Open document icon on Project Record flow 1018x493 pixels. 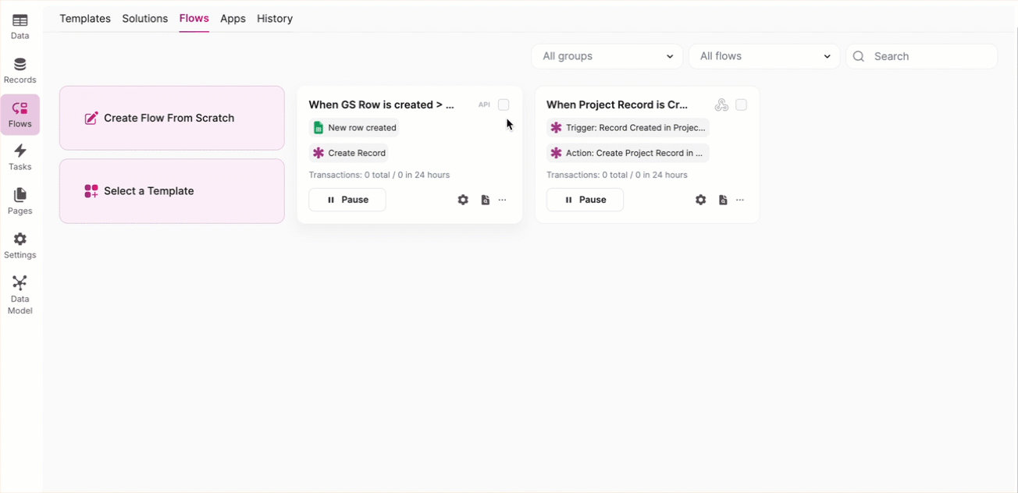click(x=723, y=200)
